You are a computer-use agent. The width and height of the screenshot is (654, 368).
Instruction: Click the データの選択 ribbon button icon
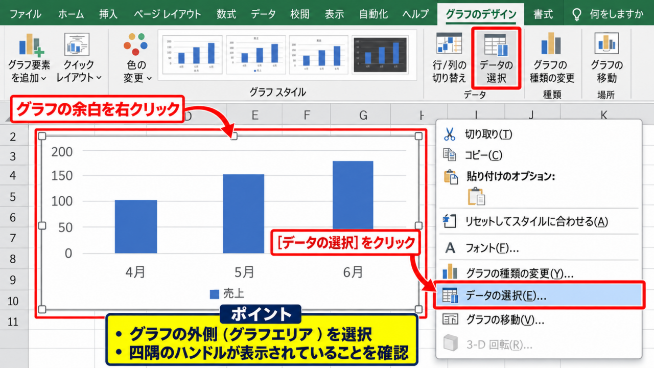[x=496, y=45]
